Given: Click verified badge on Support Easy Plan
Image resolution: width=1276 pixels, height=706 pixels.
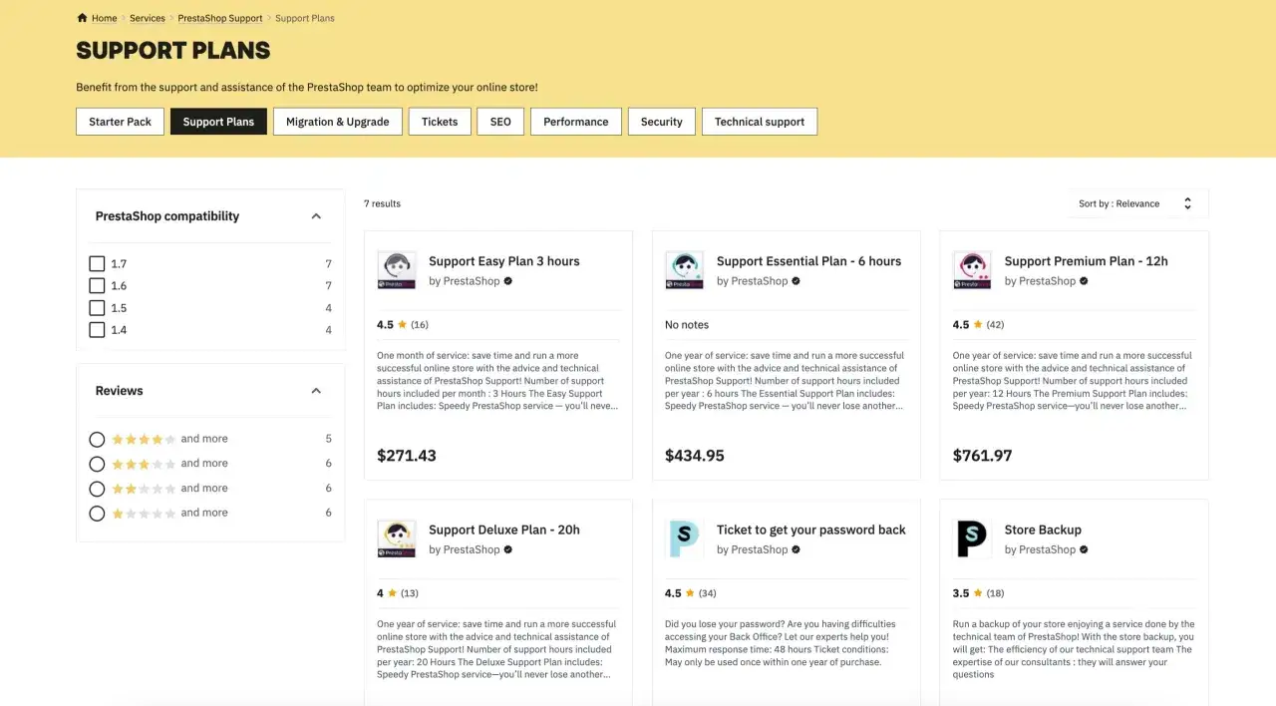Looking at the screenshot, I should [x=508, y=281].
